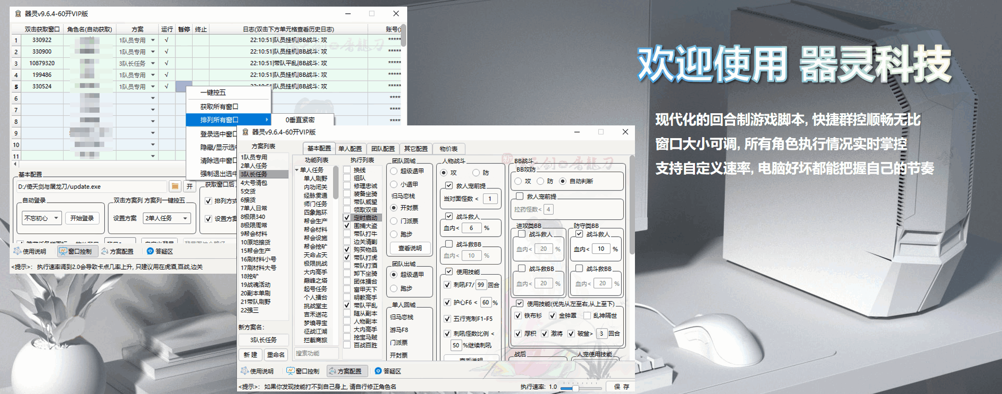This screenshot has height=394, width=1002.
Task: Open the 不忘初心 auto-login dropdown
Action: click(42, 218)
